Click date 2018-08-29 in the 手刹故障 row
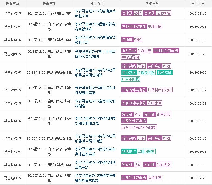Viewport: 212px width, 185px height. tap(198, 54)
